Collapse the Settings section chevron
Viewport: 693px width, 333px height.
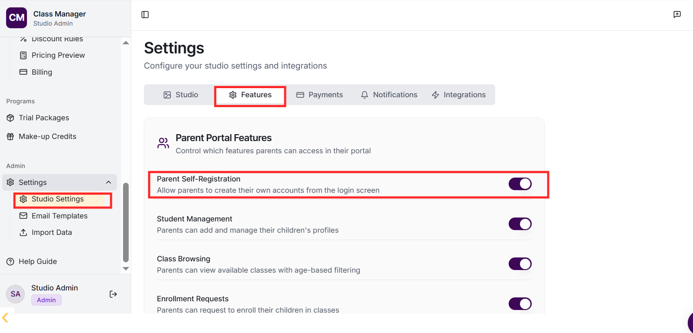coord(108,182)
